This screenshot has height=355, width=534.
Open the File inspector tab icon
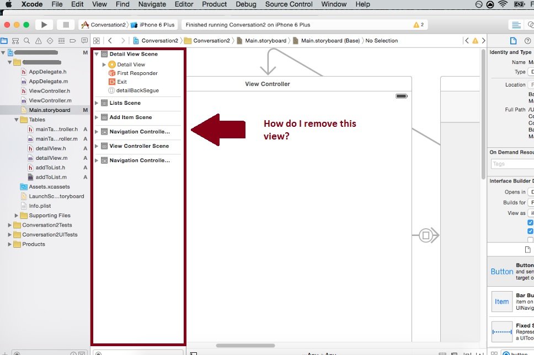(x=513, y=41)
